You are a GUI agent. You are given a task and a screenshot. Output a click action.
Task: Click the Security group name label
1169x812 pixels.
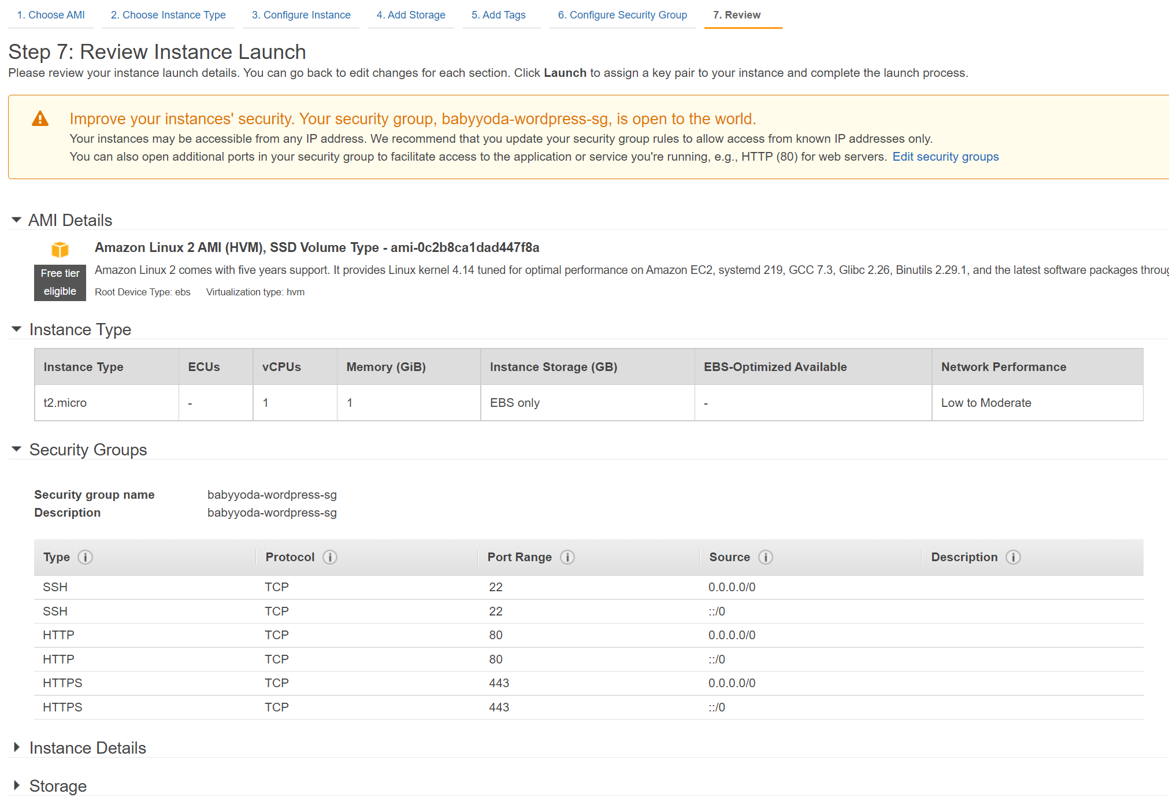(94, 495)
